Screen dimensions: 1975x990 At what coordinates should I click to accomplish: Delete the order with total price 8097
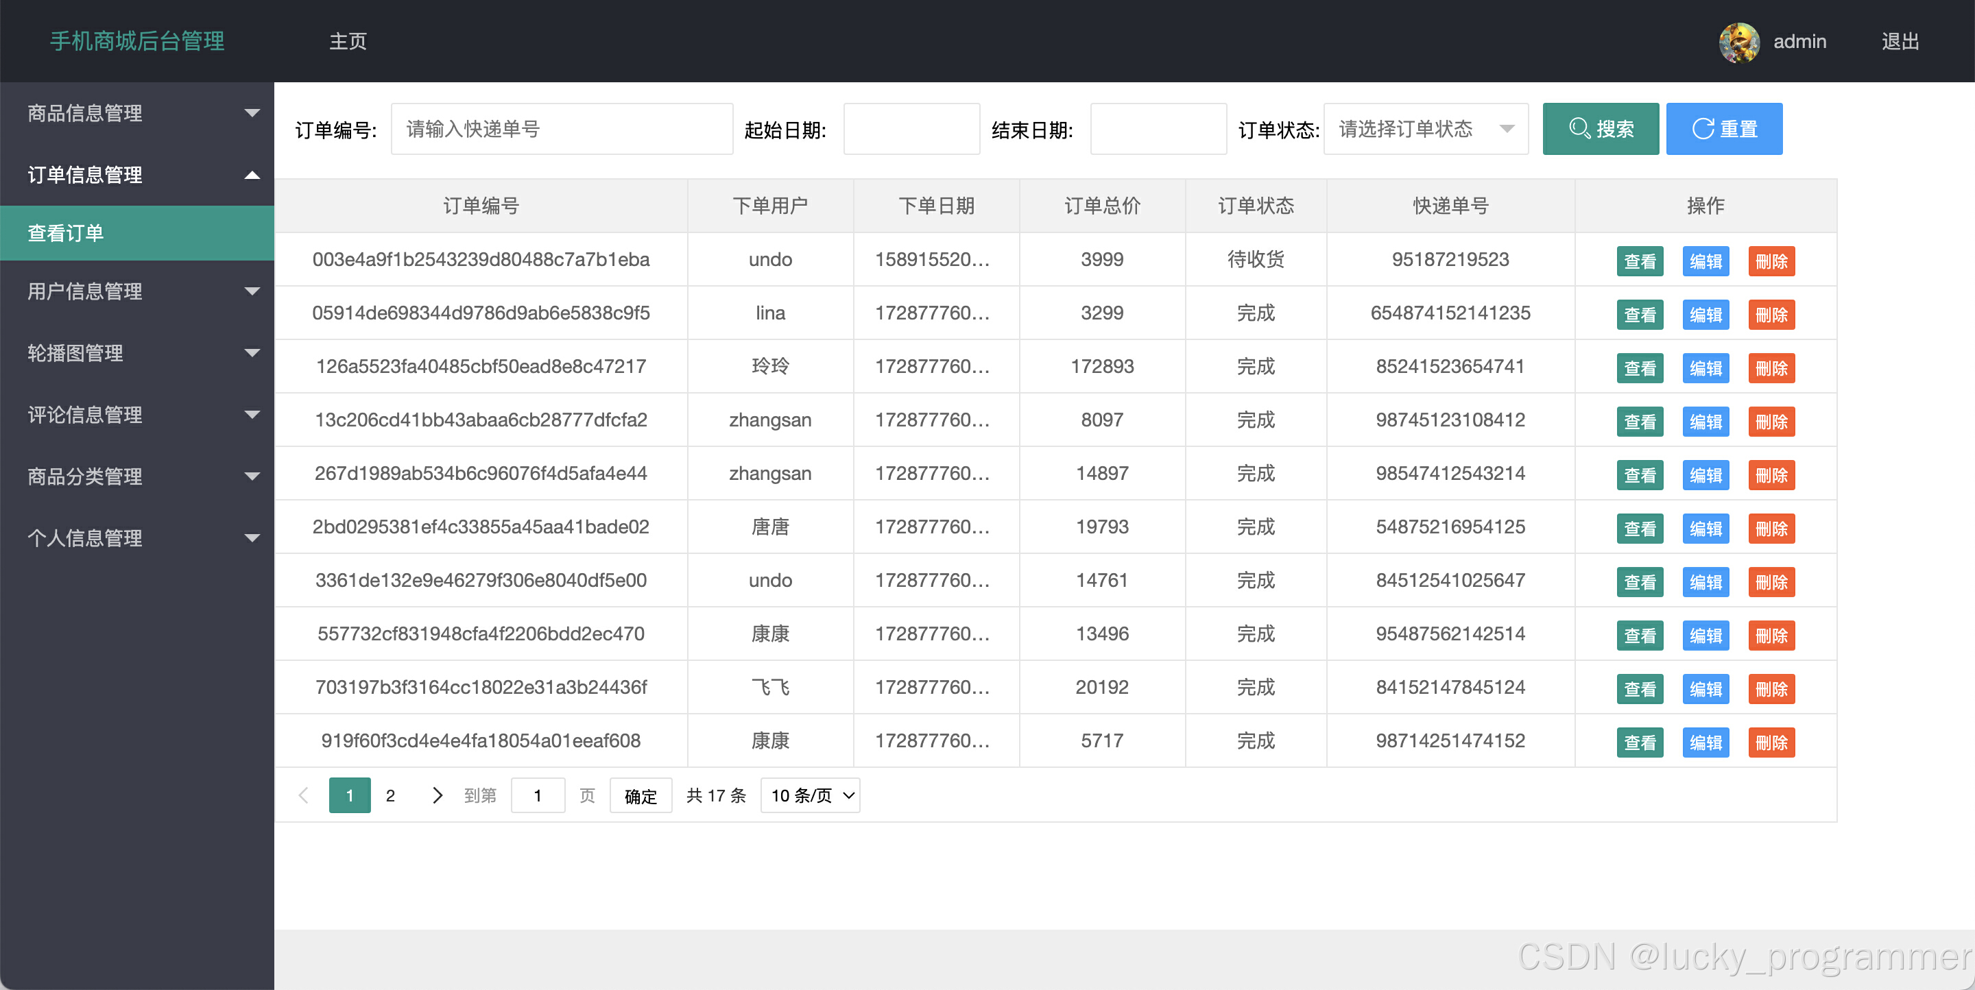1771,422
